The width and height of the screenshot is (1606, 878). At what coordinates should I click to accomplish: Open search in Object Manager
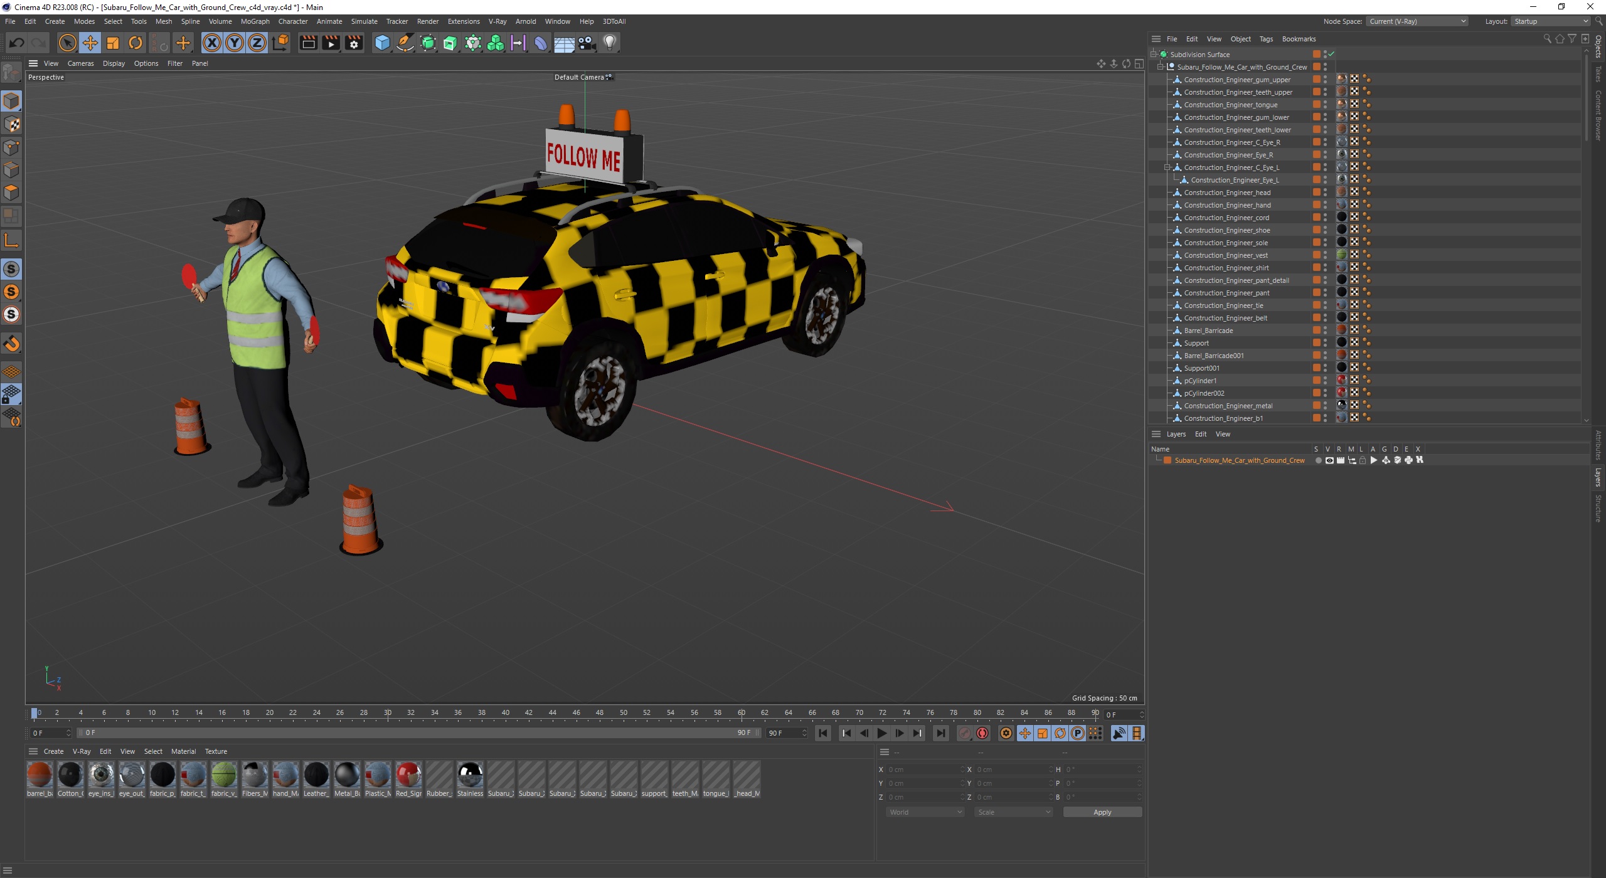click(x=1547, y=39)
